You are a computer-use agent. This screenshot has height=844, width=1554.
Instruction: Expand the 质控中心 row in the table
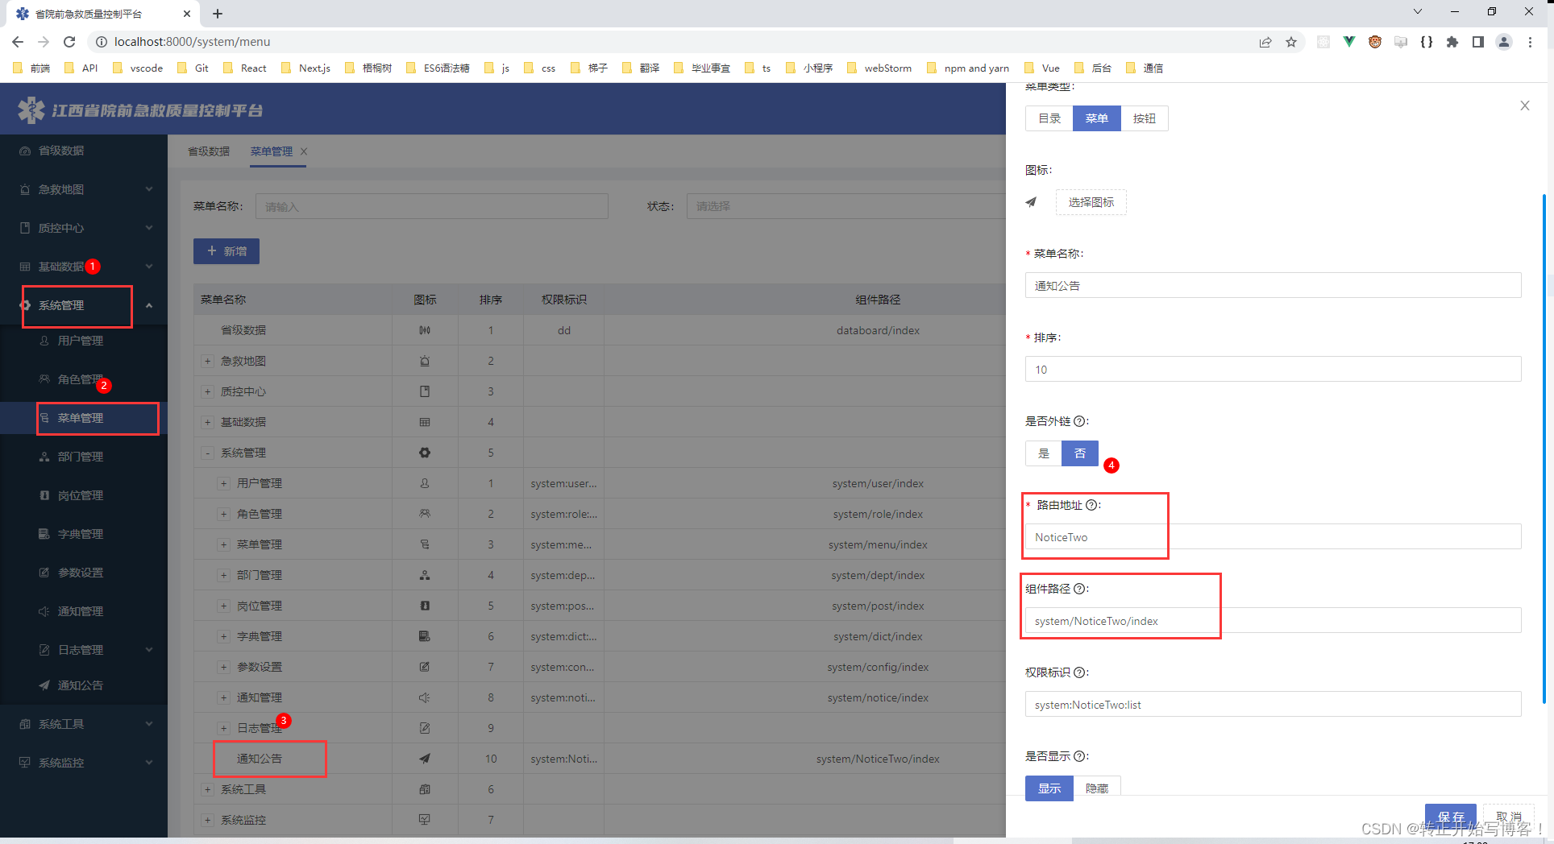(x=207, y=391)
